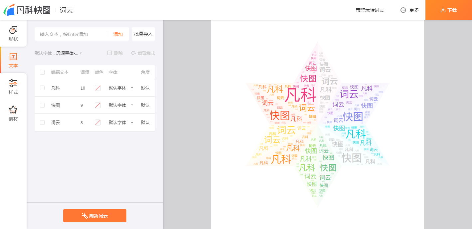Click the 词频 column header

tap(85, 72)
